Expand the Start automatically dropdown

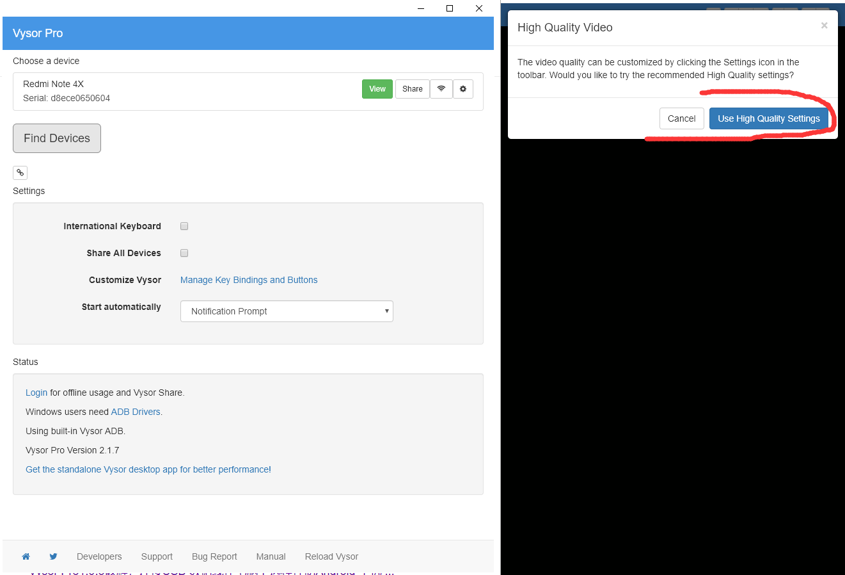click(287, 311)
